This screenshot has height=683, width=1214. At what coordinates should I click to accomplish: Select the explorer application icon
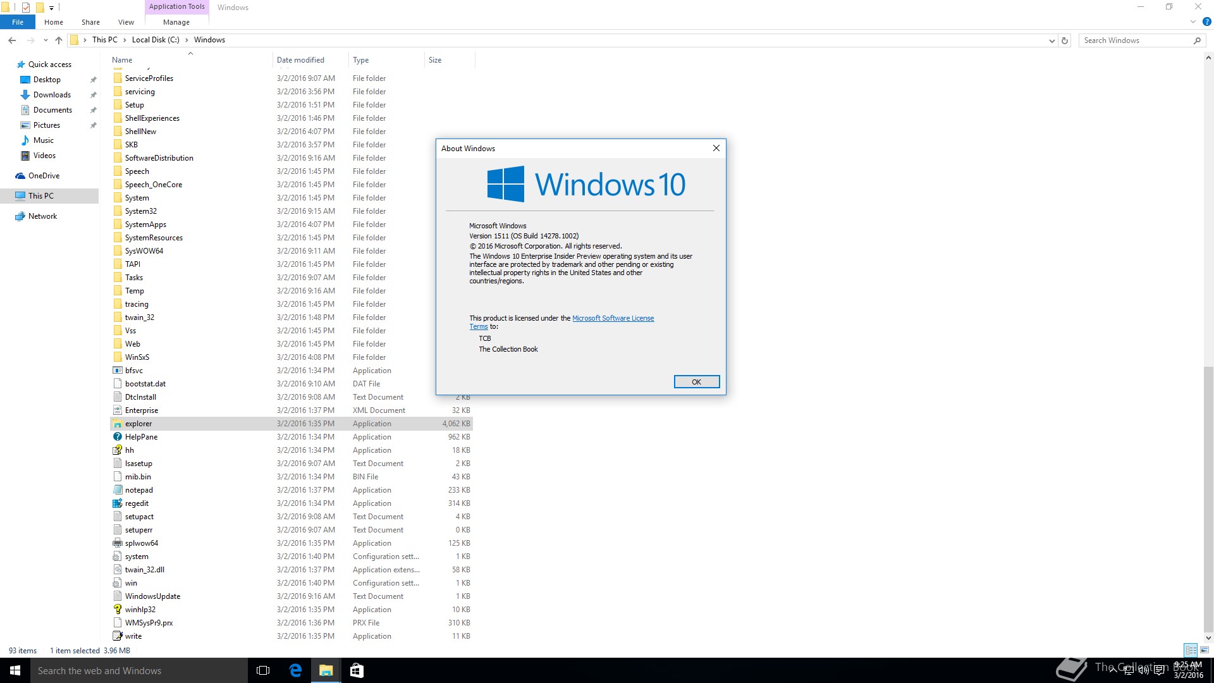(117, 424)
